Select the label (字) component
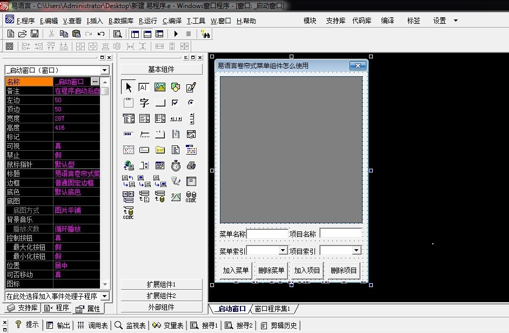509x333 pixels. point(144,103)
